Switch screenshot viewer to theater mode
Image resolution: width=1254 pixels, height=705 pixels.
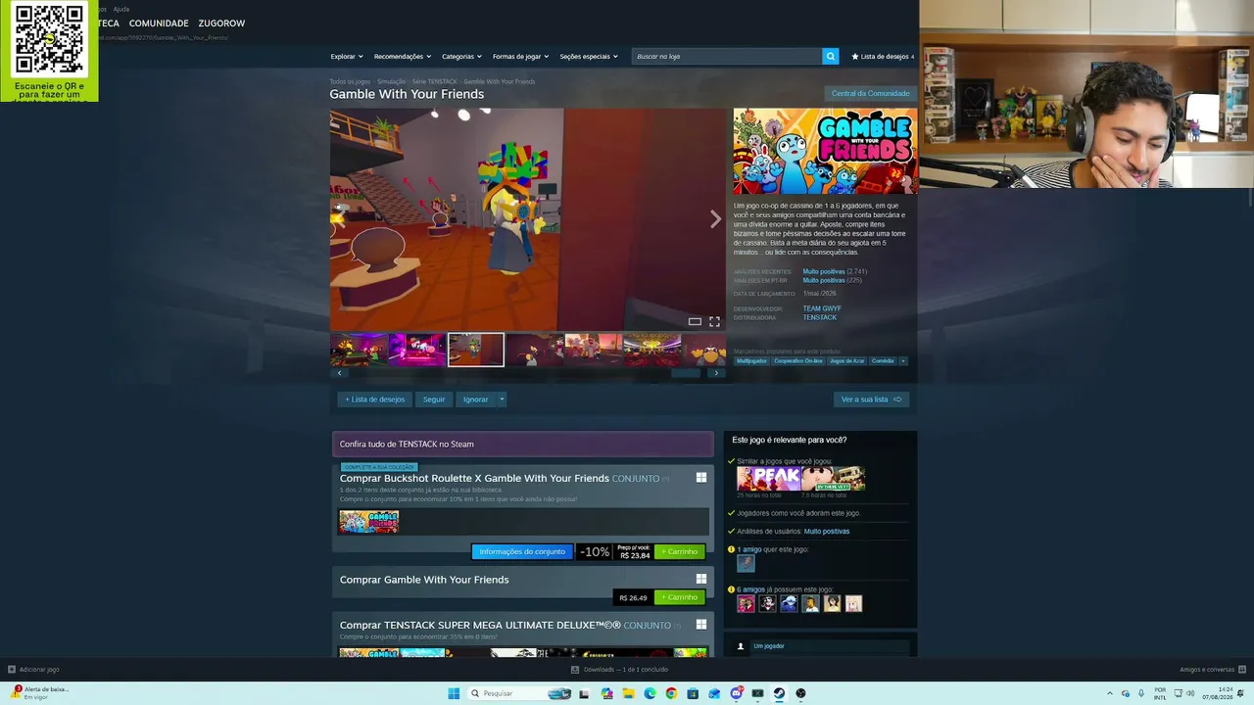click(x=695, y=321)
